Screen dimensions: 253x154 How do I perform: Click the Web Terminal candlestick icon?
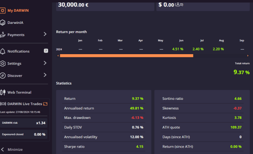[x=2, y=92]
